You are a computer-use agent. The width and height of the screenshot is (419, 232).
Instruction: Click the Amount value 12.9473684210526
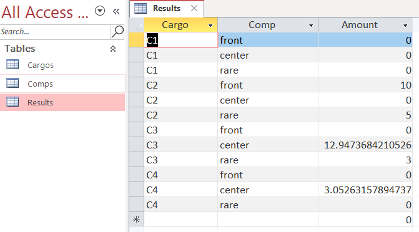(x=365, y=145)
